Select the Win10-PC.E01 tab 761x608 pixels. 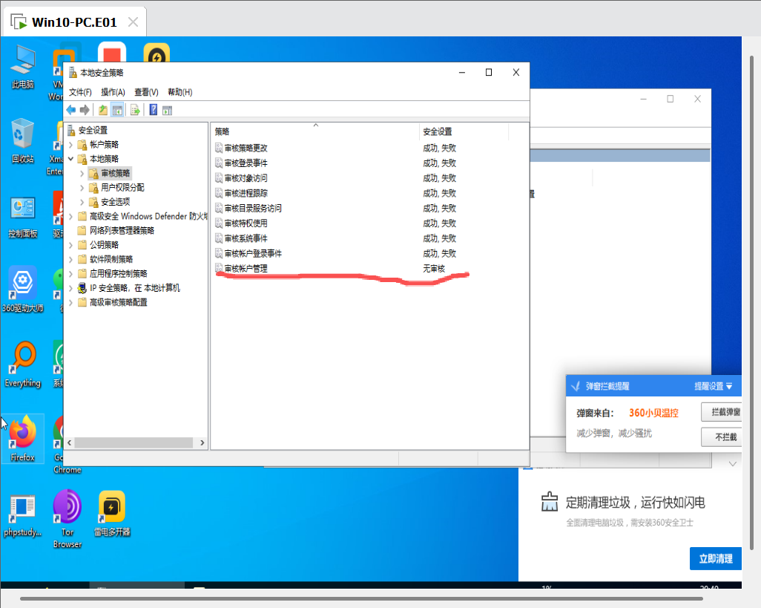click(75, 22)
